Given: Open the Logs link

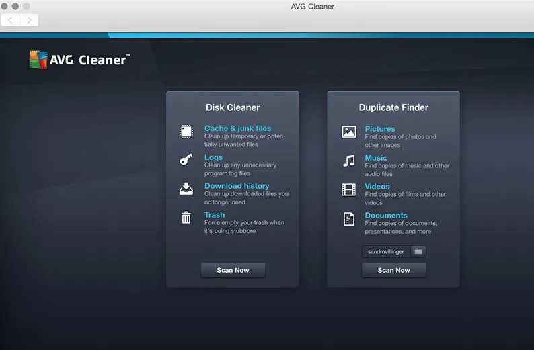Looking at the screenshot, I should [x=213, y=157].
